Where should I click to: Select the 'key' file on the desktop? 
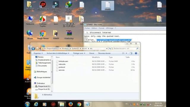pyautogui.click(x=159, y=6)
